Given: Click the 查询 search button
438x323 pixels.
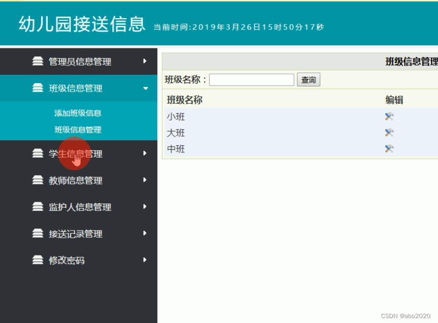Looking at the screenshot, I should [308, 80].
